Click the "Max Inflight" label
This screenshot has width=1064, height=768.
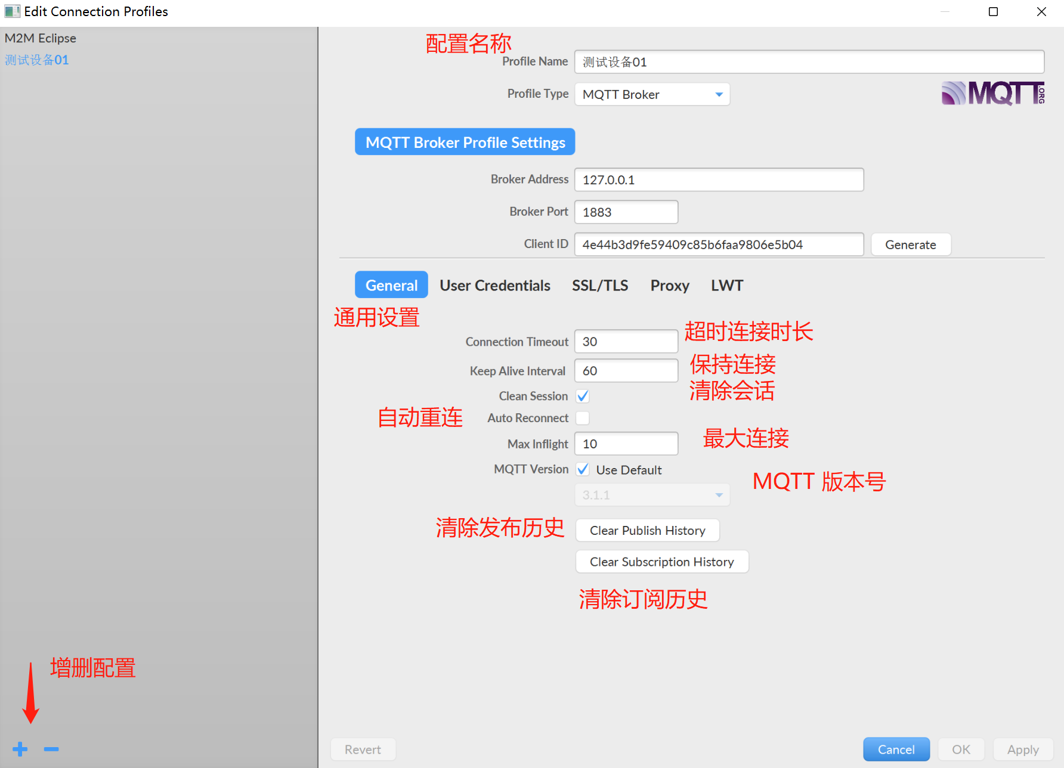click(x=538, y=444)
